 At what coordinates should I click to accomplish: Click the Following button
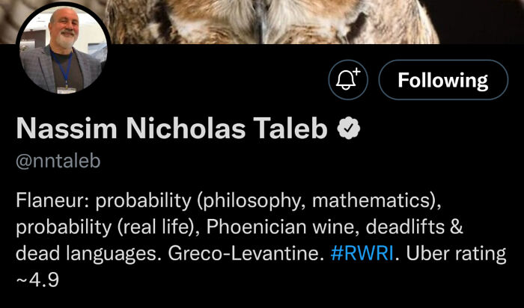[443, 80]
